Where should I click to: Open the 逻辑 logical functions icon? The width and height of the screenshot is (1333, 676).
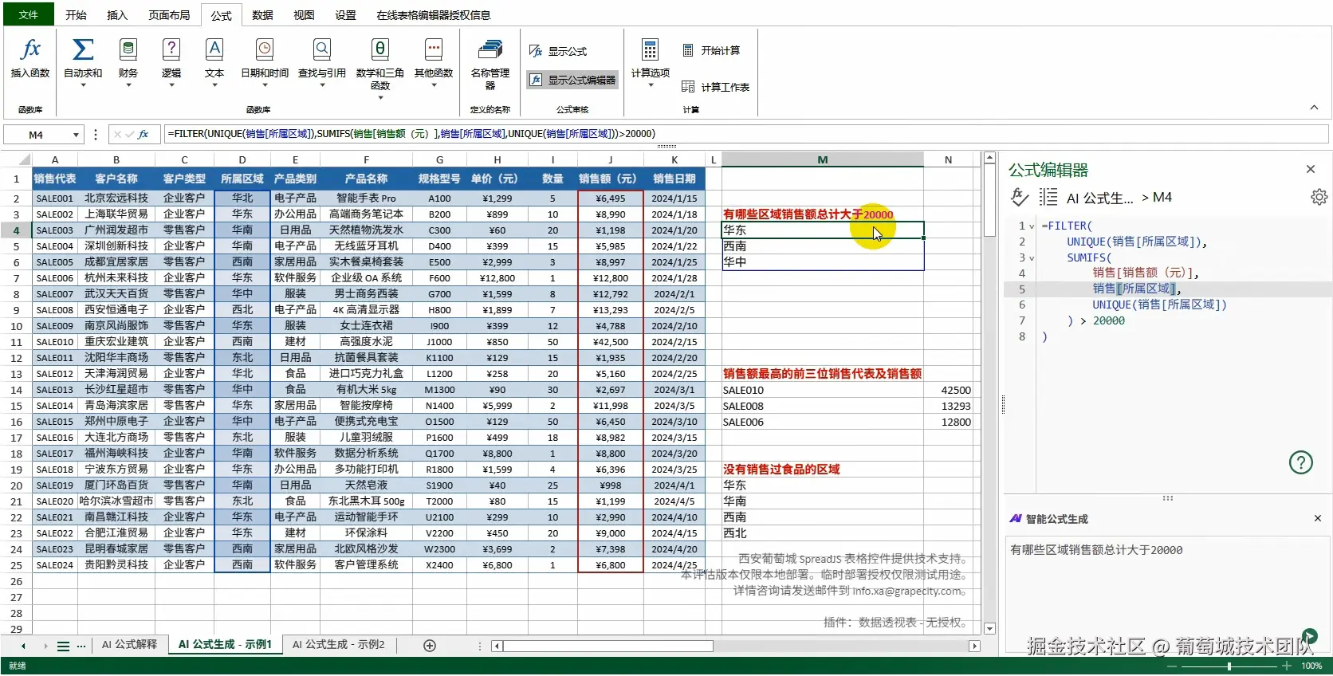click(x=171, y=50)
